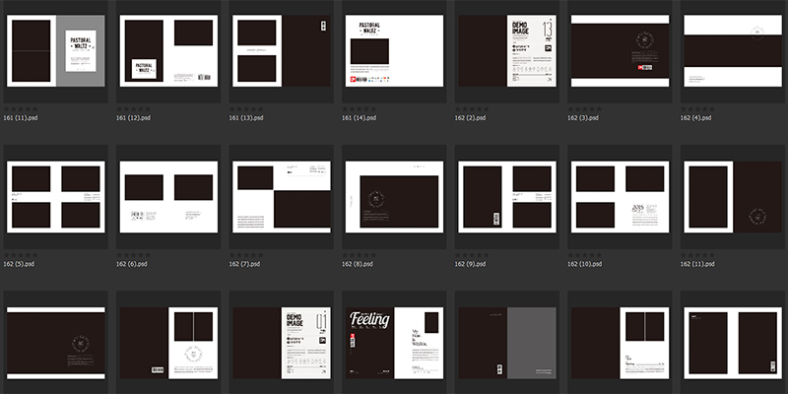Select the thumbnail with the Feeling title

coord(394,343)
